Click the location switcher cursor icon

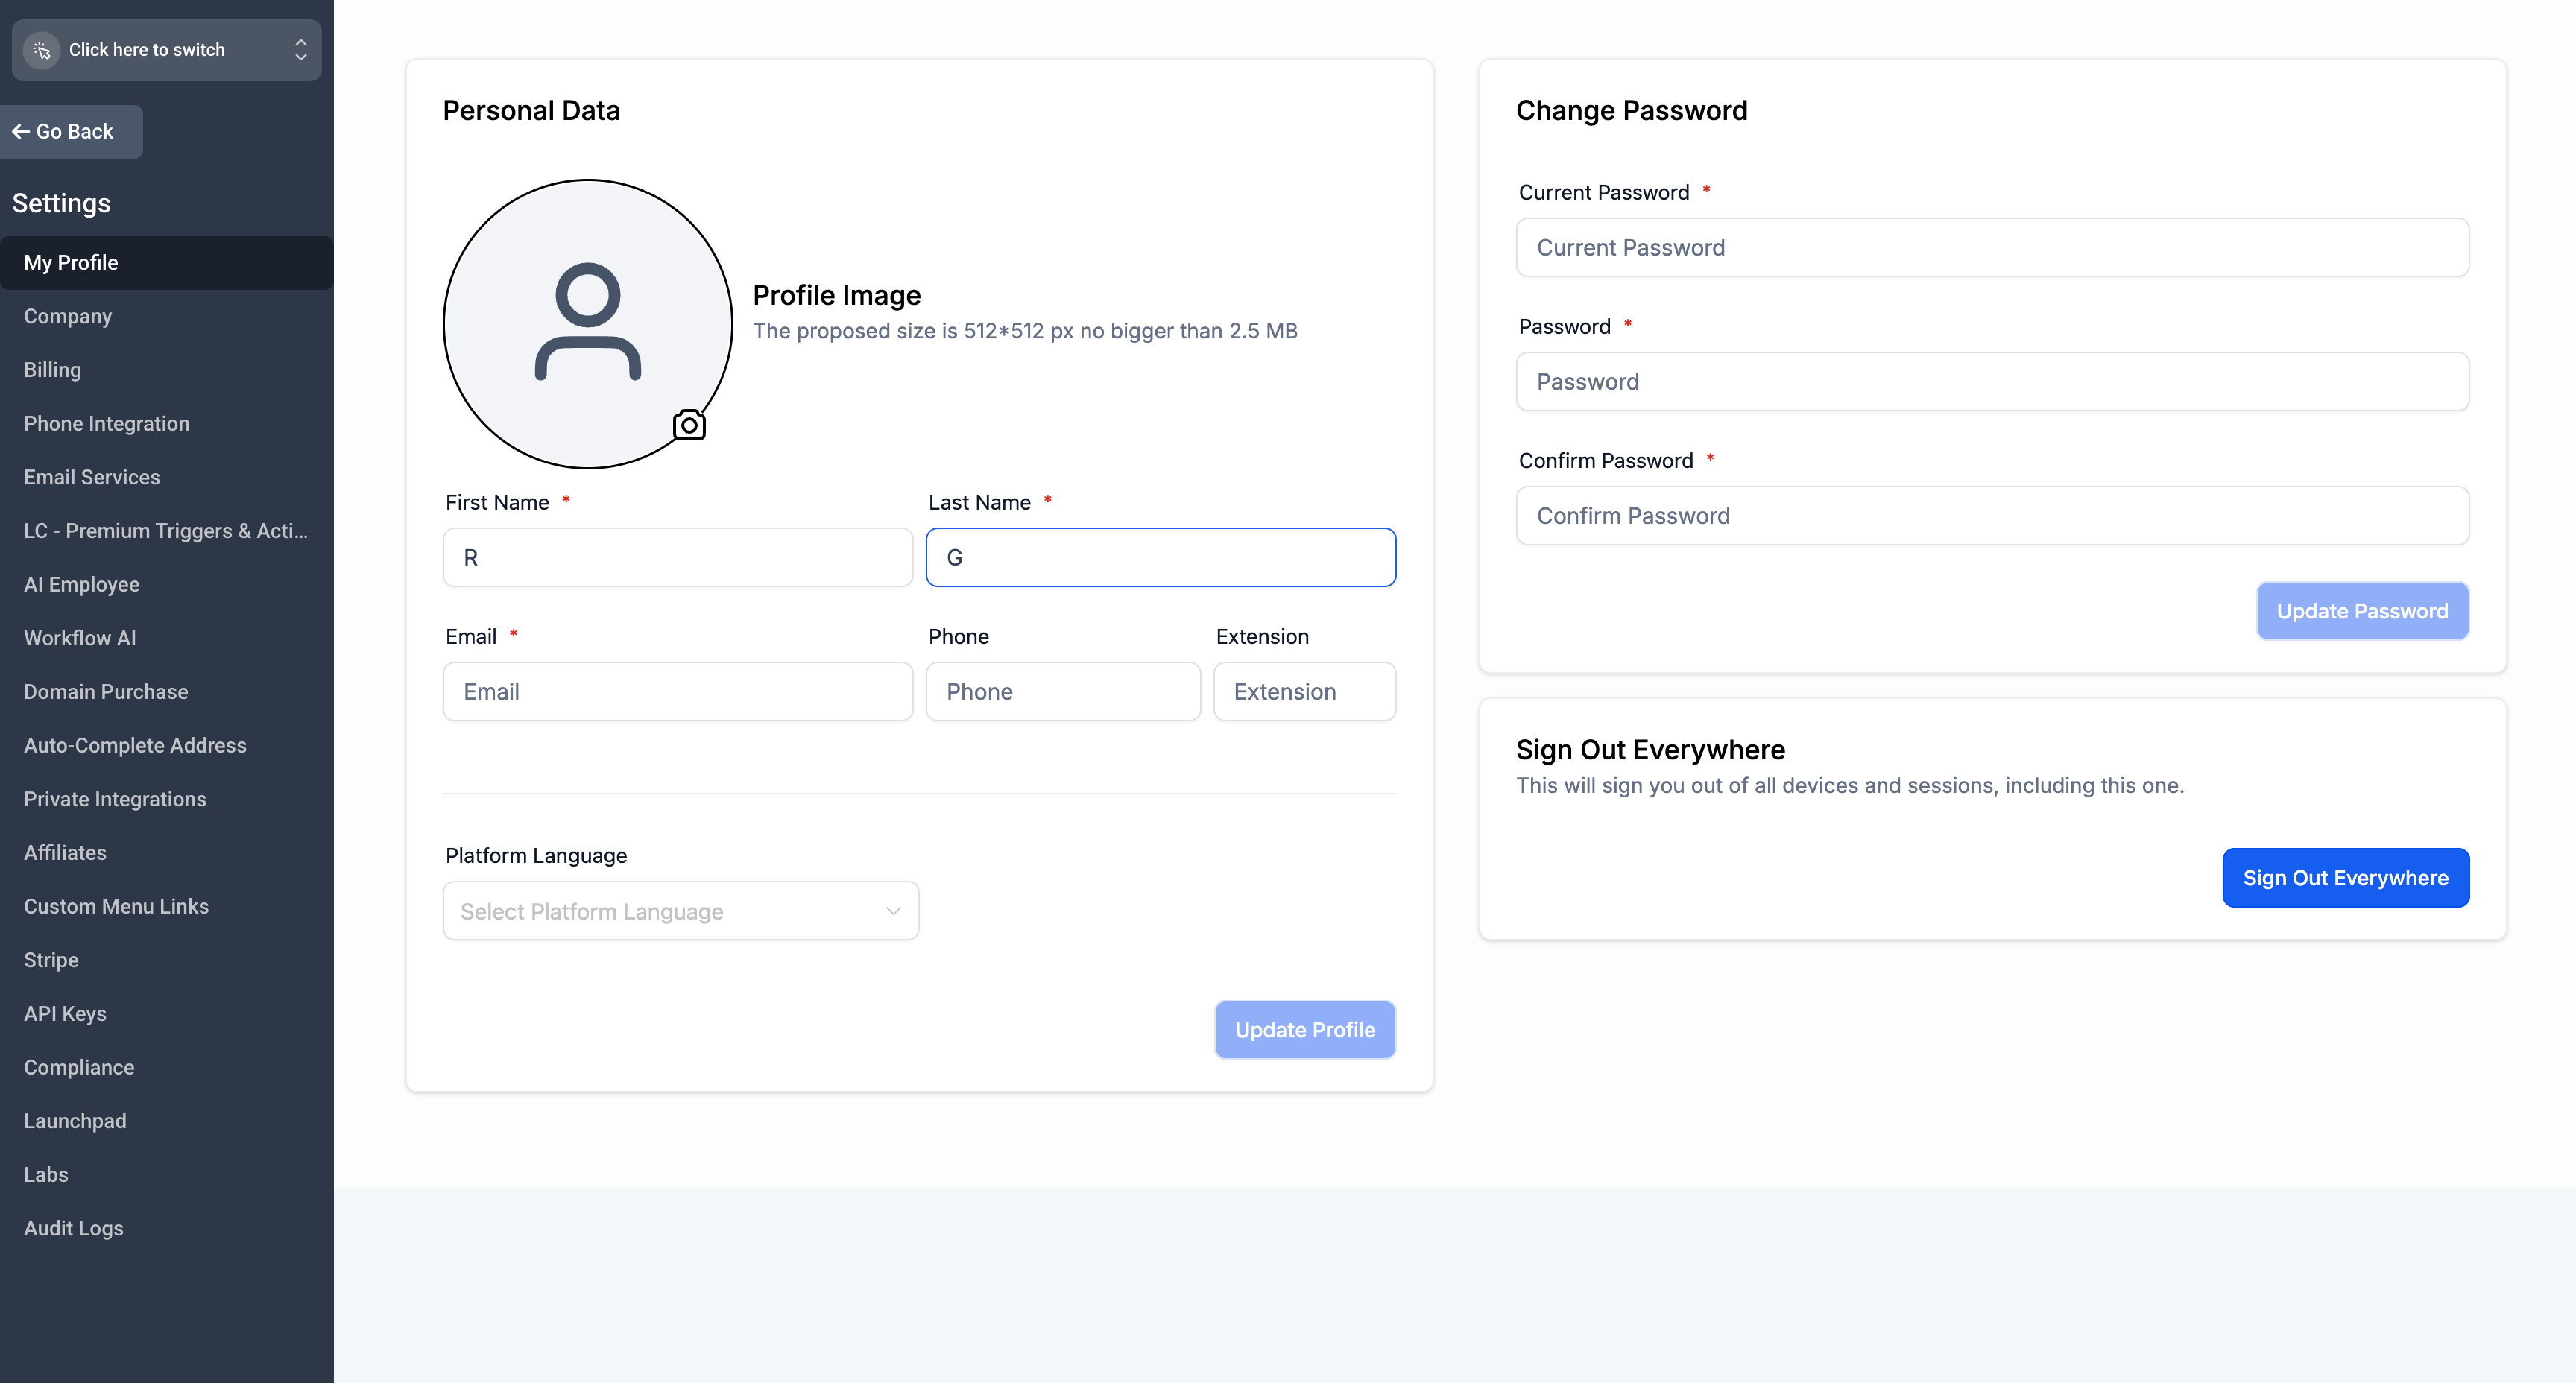click(42, 50)
